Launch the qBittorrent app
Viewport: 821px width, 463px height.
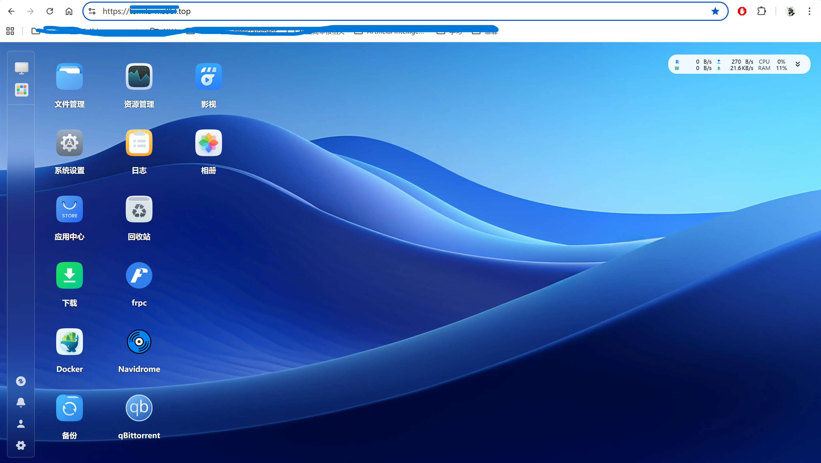tap(139, 408)
